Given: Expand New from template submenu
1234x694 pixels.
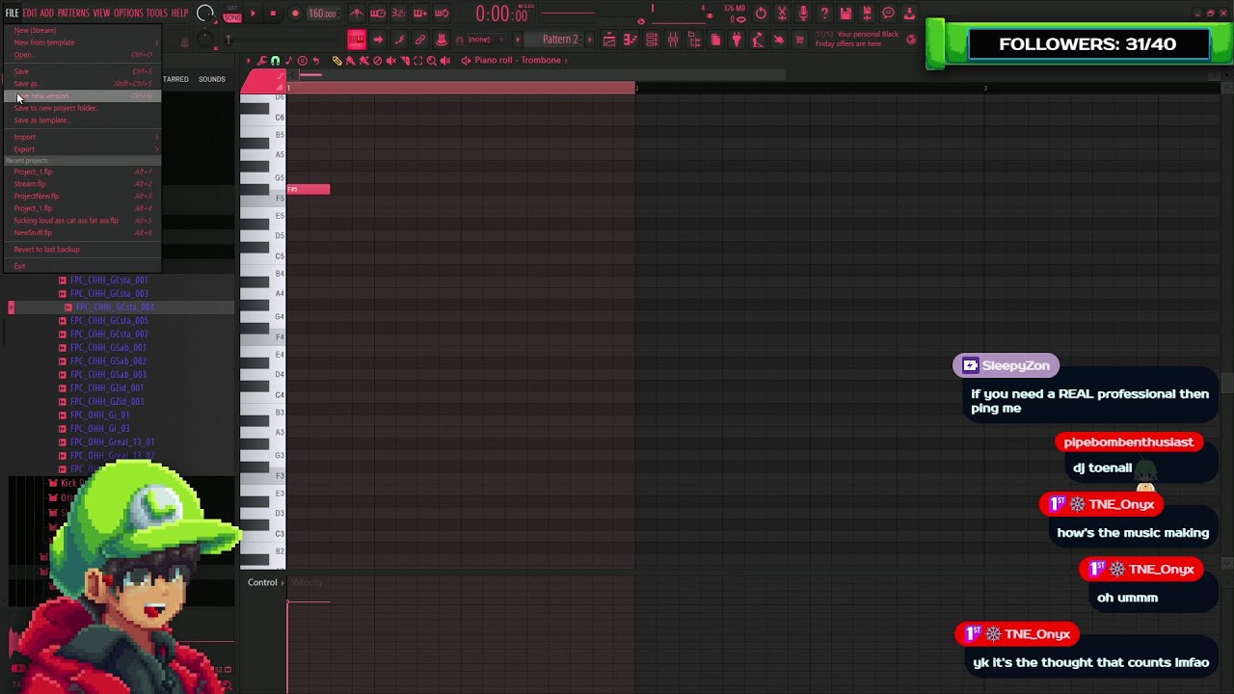Looking at the screenshot, I should click(82, 42).
